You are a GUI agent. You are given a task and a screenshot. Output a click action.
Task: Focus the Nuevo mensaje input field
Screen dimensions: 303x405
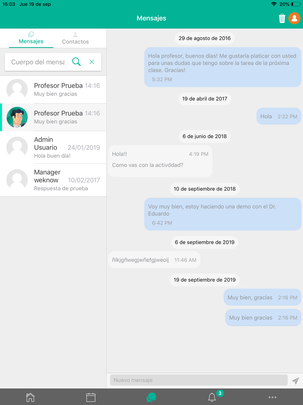199,380
